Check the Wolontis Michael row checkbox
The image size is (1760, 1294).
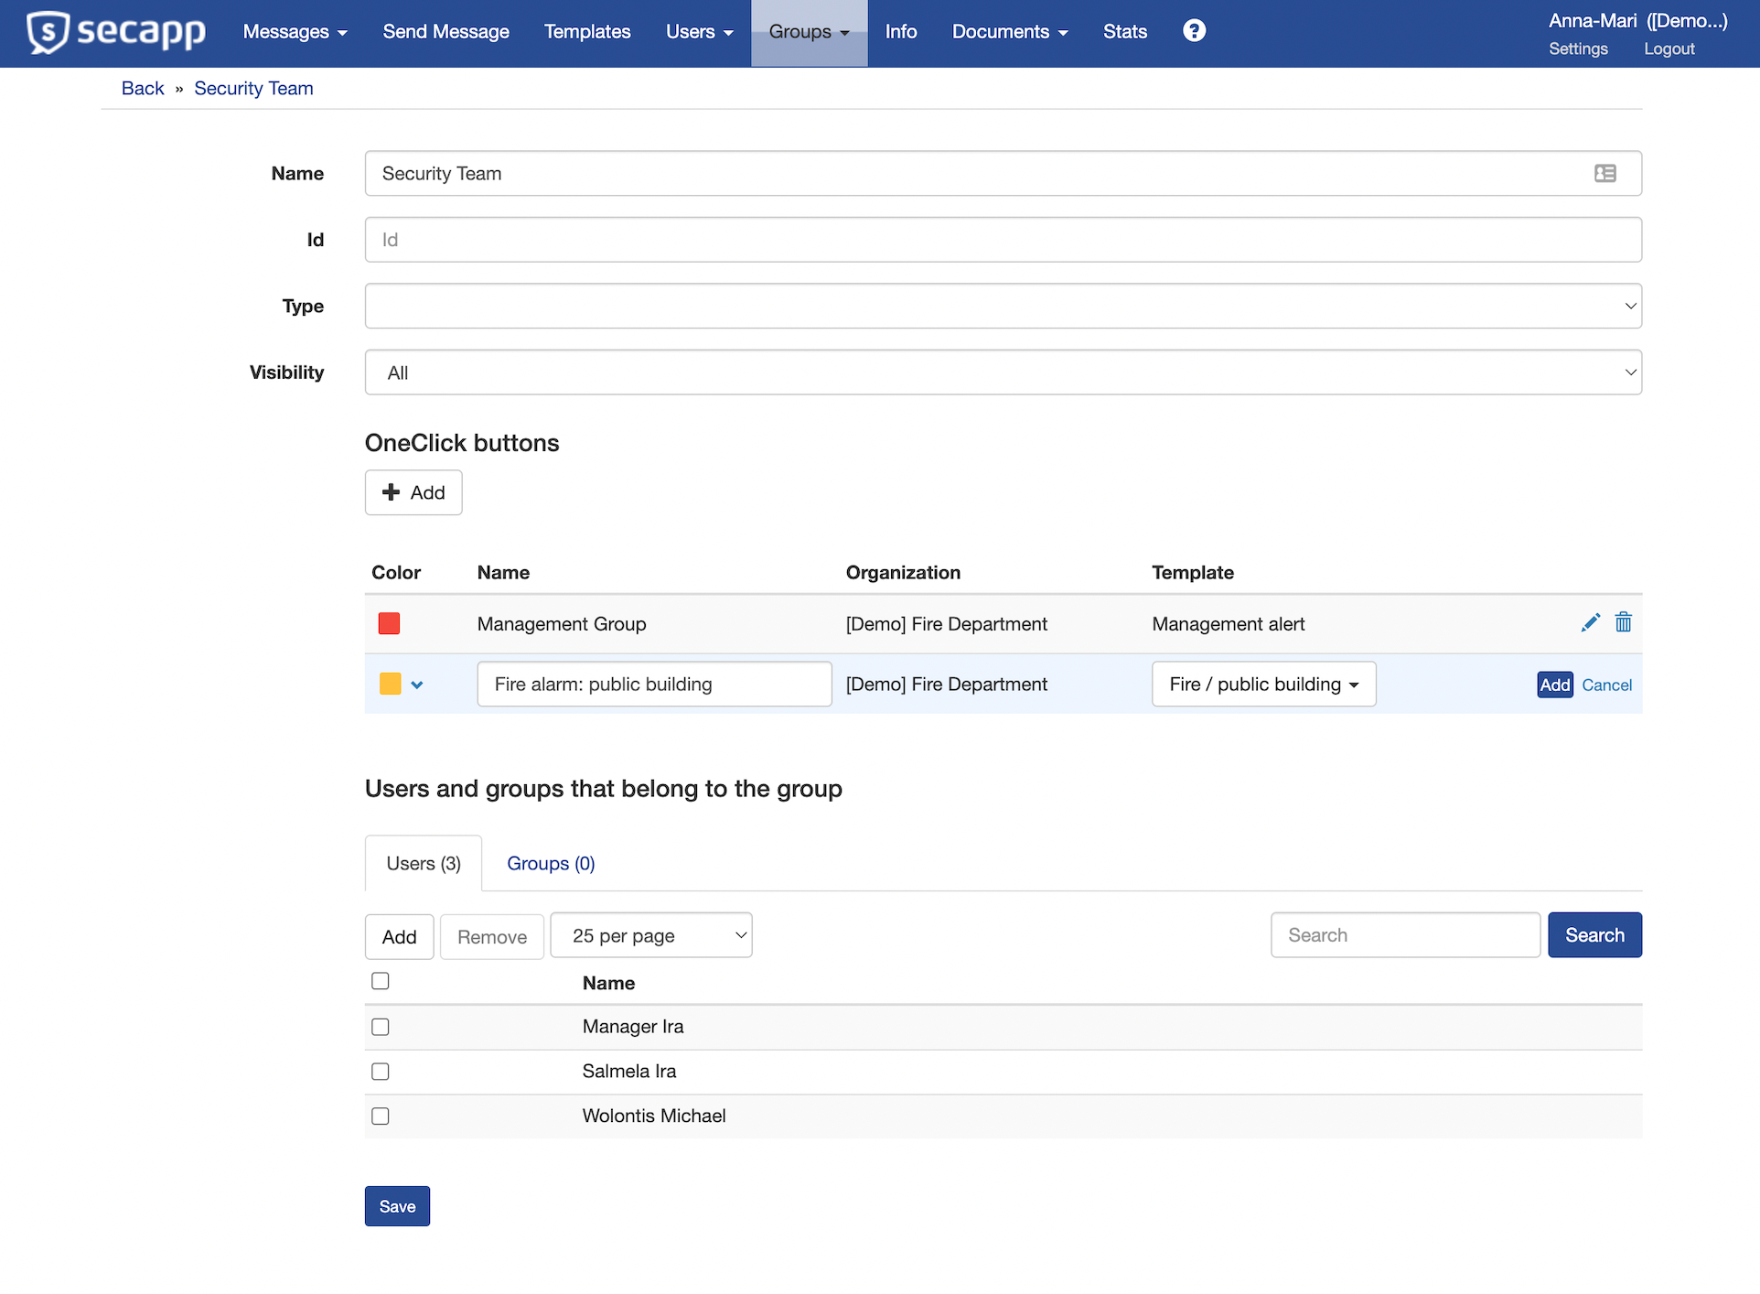(381, 1116)
